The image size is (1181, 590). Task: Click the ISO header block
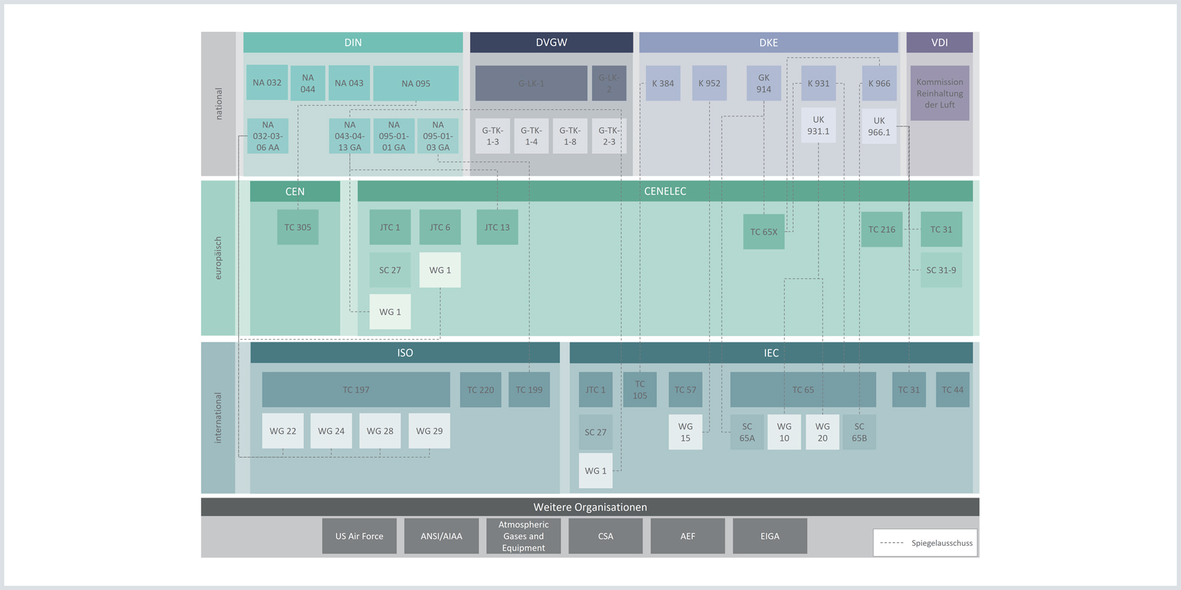[405, 353]
